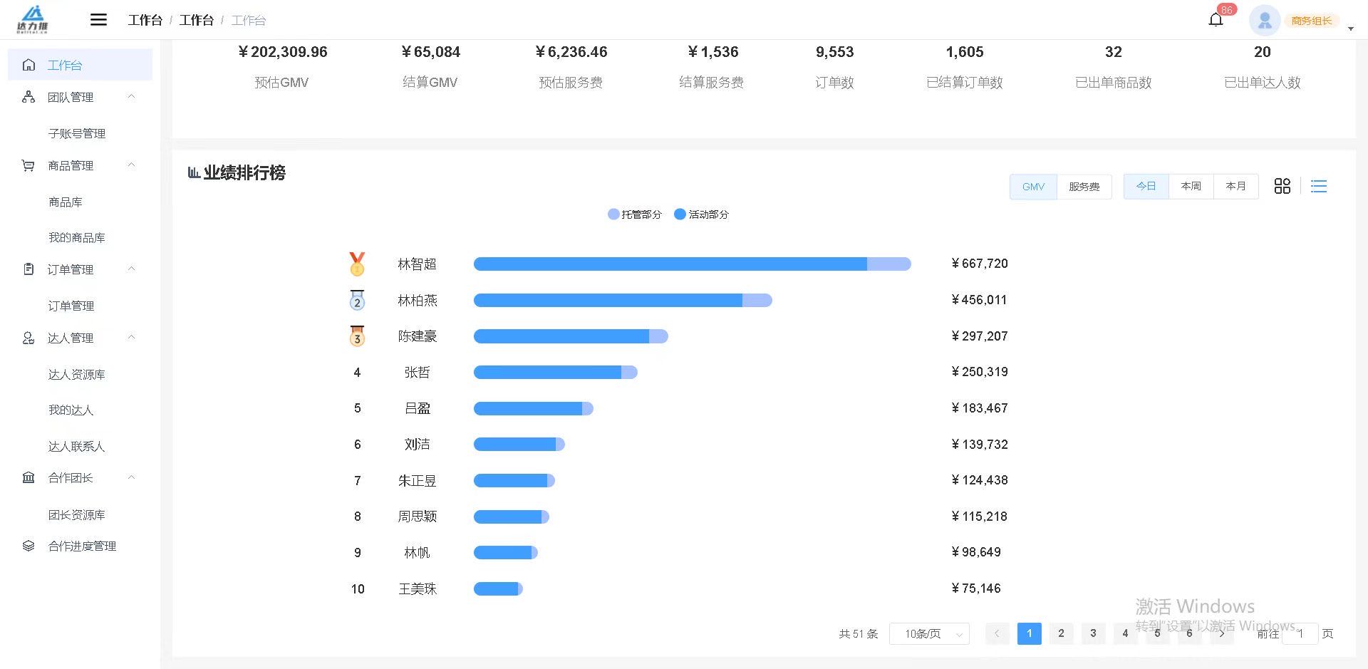1368x669 pixels.
Task: Click the 结算GMV ¥65,084 value
Action: (x=430, y=52)
